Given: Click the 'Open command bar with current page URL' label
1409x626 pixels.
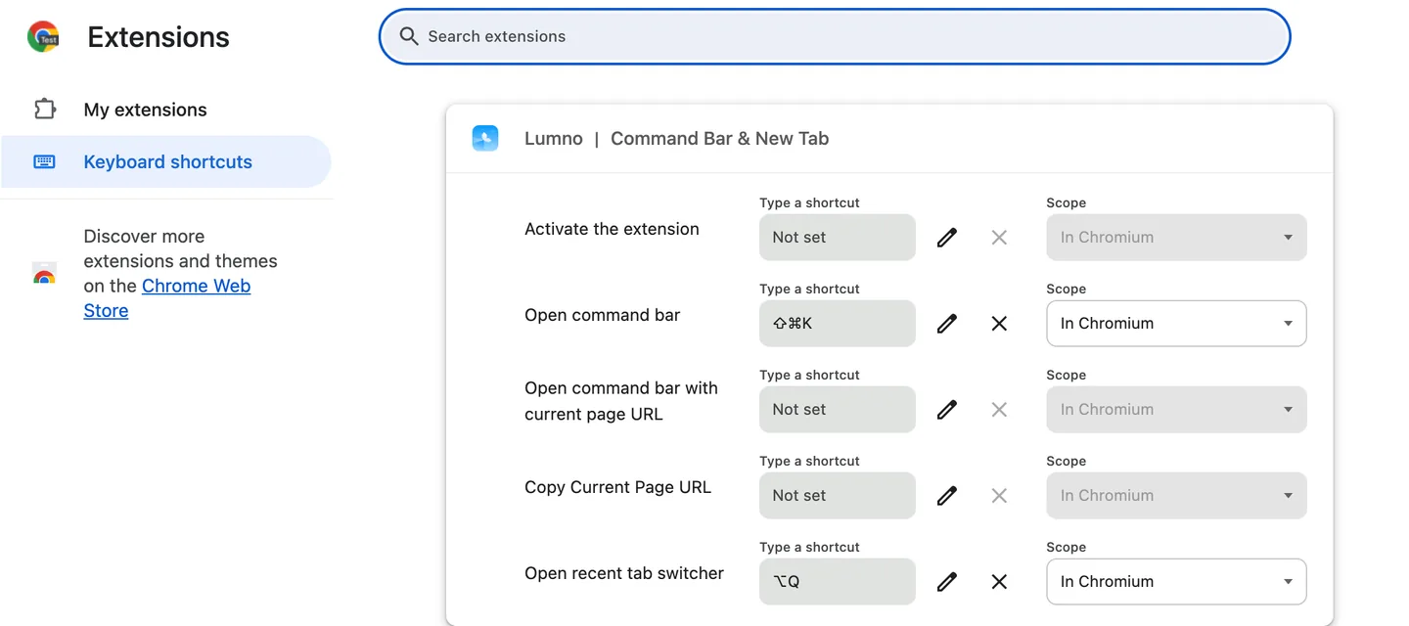Looking at the screenshot, I should coord(621,401).
